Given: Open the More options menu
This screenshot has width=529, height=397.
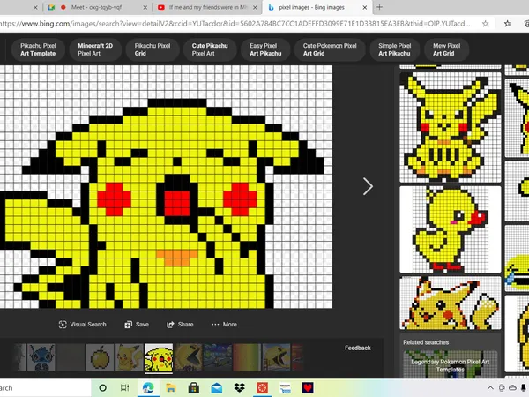Looking at the screenshot, I should (x=224, y=325).
